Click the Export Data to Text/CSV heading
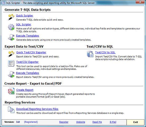 point(24,47)
